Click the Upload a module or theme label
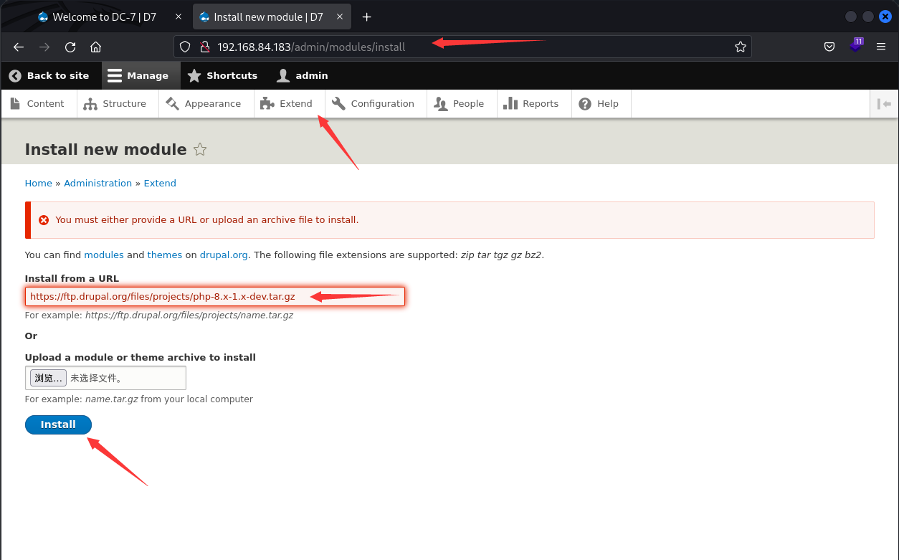This screenshot has width=899, height=560. (x=141, y=357)
